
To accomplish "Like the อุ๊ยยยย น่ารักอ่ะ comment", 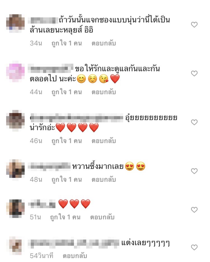I will 194,122.
